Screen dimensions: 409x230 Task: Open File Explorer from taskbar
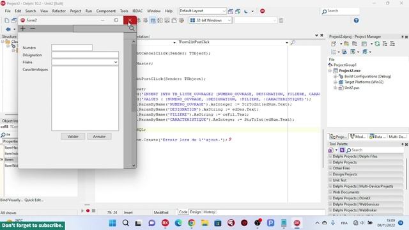click(x=204, y=223)
